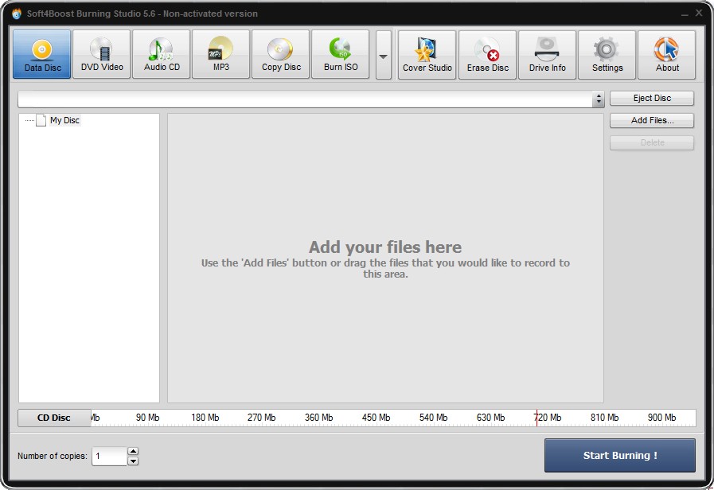This screenshot has width=714, height=490.
Task: Click the red 720 Mb capacity marker
Action: pos(536,418)
